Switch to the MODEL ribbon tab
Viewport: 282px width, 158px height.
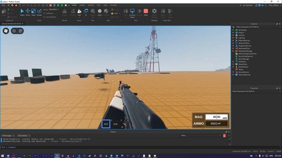point(82,5)
